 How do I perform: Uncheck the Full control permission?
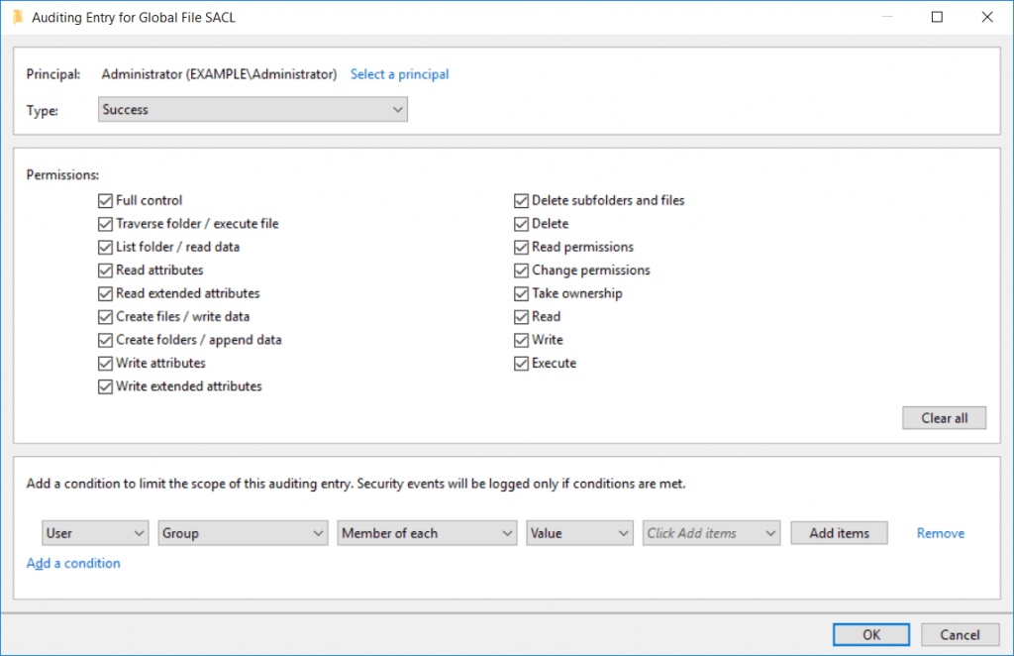click(x=105, y=200)
